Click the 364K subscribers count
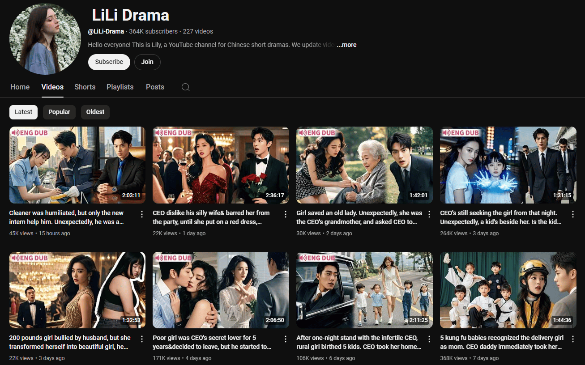The width and height of the screenshot is (585, 365). (x=154, y=31)
